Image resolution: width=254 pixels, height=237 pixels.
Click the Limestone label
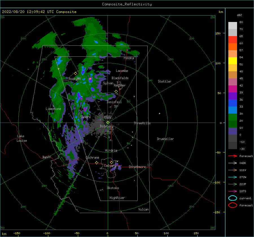pyautogui.click(x=53, y=109)
